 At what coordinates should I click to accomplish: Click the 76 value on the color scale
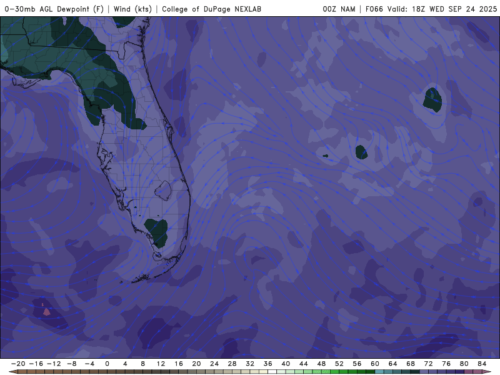coord(446,364)
